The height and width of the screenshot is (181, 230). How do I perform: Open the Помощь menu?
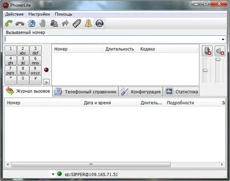[x=64, y=14]
